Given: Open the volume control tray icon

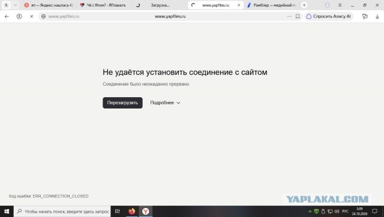Looking at the screenshot, I should click(x=337, y=212).
